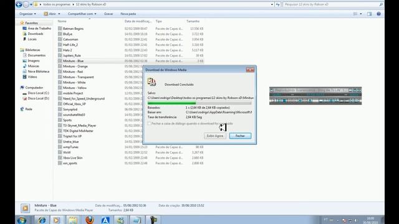Screen dimensions: 399x224
Task: Click the T3-Skynet_Media_Player file icon
Action: (x=60, y=126)
